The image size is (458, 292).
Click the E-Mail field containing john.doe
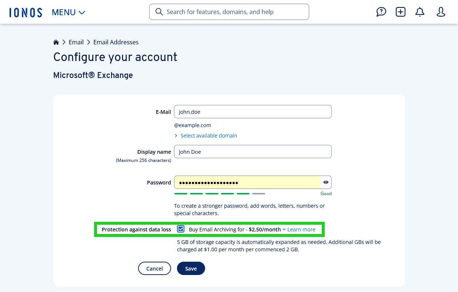click(253, 112)
